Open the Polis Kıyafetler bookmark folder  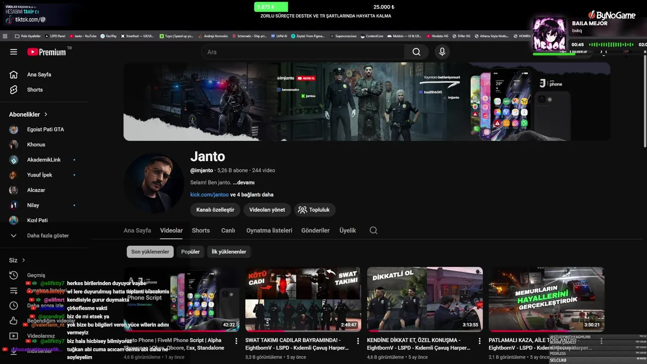pyautogui.click(x=28, y=36)
